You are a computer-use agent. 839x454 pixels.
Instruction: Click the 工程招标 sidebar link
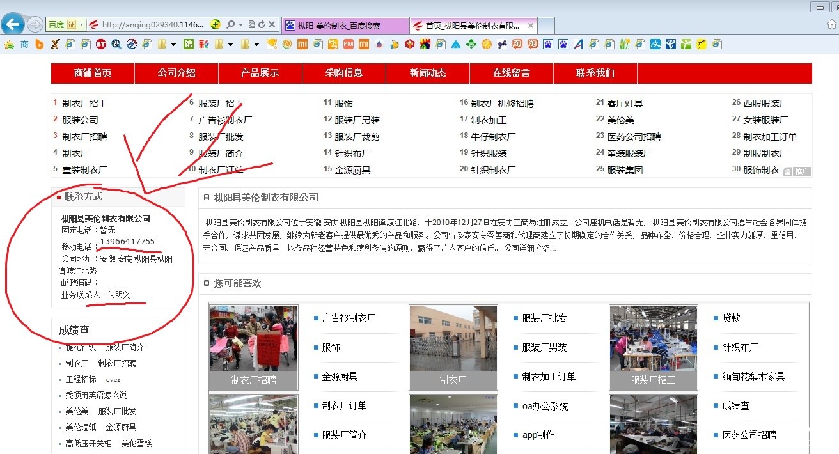click(81, 379)
